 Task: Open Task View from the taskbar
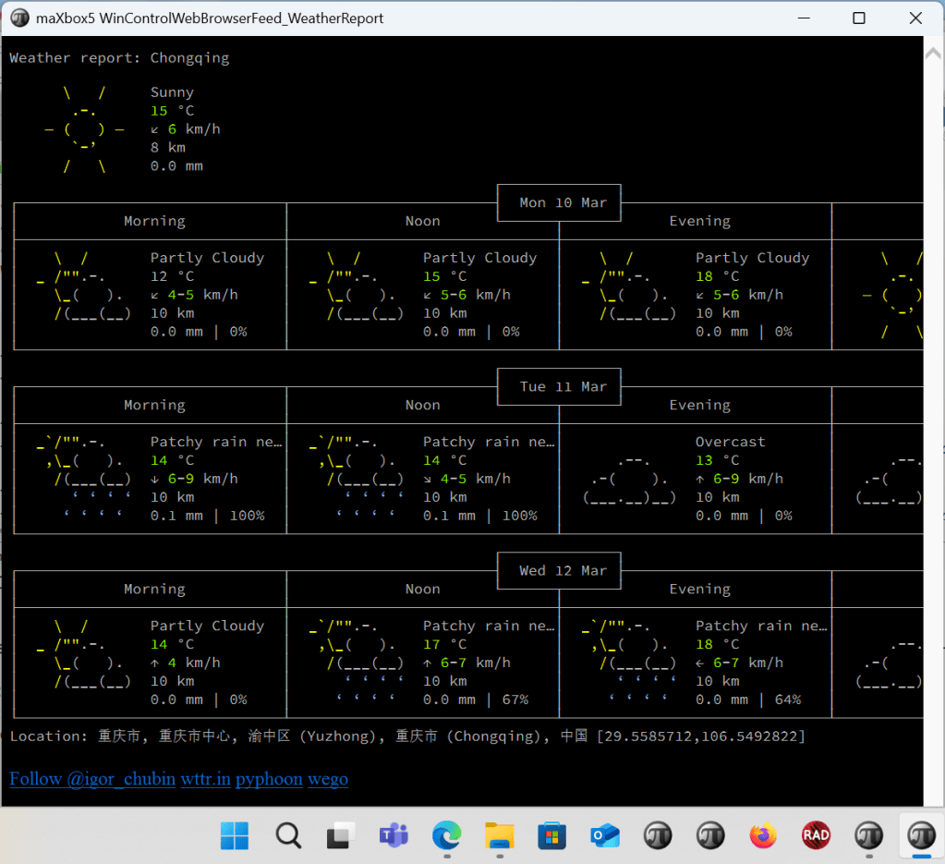click(341, 836)
